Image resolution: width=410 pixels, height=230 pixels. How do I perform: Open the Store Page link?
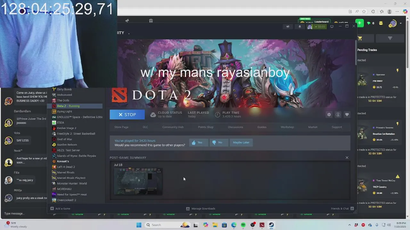[121, 127]
